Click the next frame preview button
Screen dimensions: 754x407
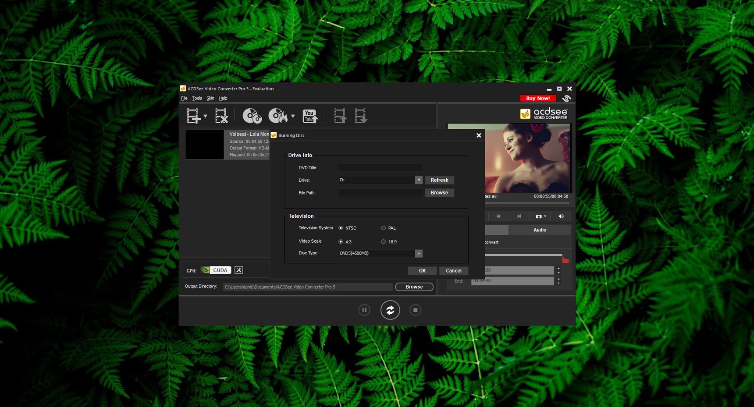[519, 216]
